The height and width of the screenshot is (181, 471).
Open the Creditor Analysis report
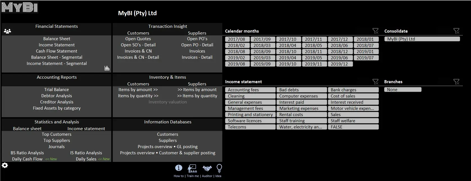pyautogui.click(x=57, y=102)
